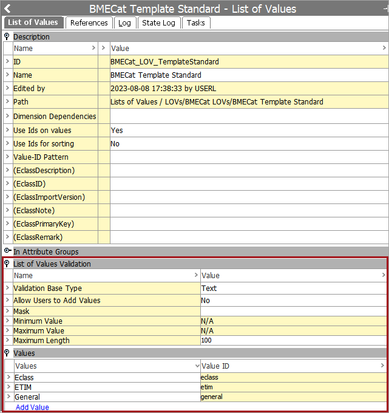This screenshot has height=413, width=389.
Task: Click the Add Value link
Action: (x=32, y=408)
